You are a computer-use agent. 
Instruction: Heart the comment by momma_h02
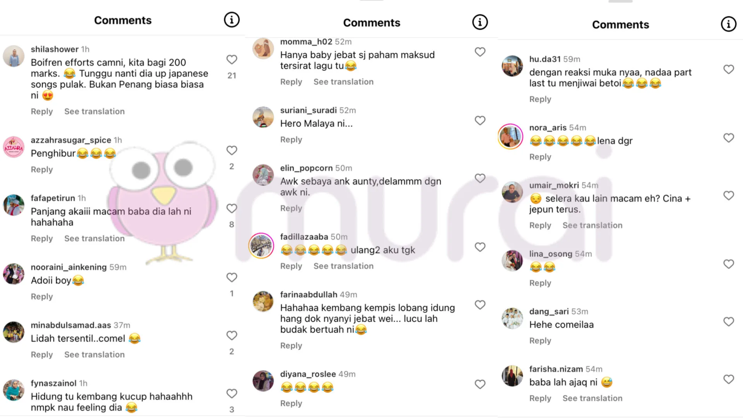click(x=480, y=52)
